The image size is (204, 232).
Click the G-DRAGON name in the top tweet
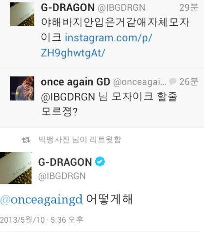pyautogui.click(x=68, y=7)
